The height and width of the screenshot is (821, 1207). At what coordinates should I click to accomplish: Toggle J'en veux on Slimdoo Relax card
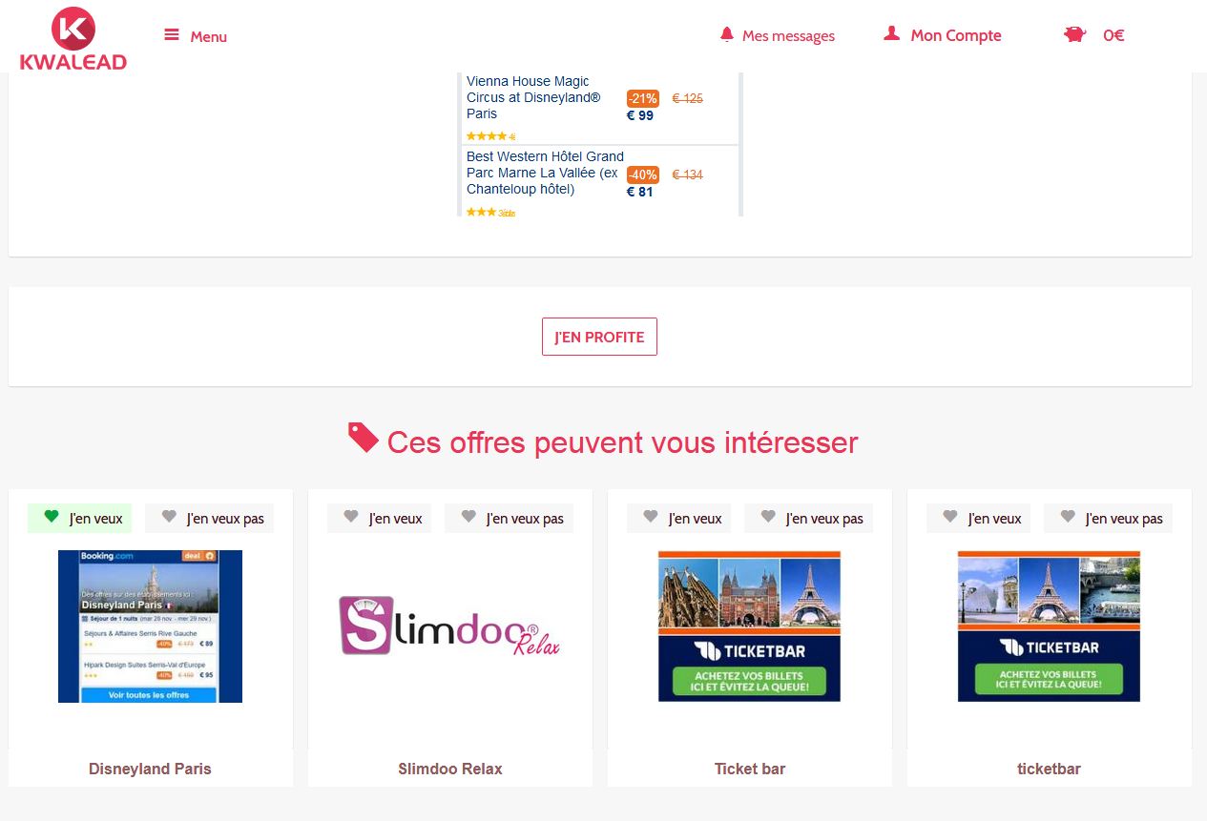click(379, 519)
